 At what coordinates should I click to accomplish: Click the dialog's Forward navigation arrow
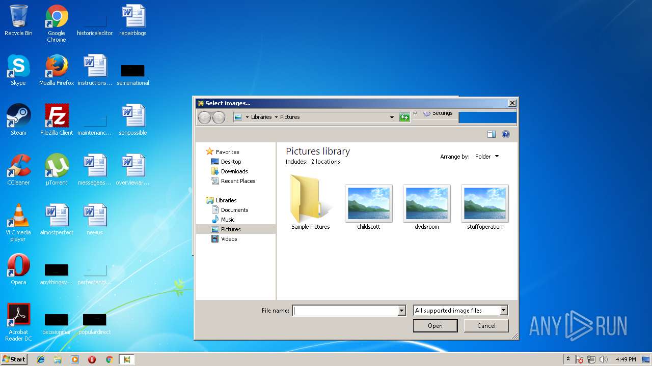(219, 117)
